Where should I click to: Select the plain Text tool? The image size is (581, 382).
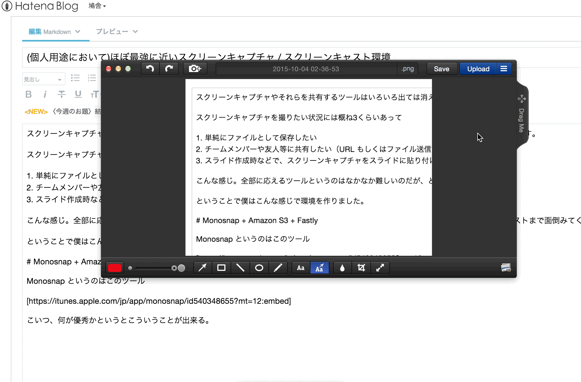(x=301, y=268)
